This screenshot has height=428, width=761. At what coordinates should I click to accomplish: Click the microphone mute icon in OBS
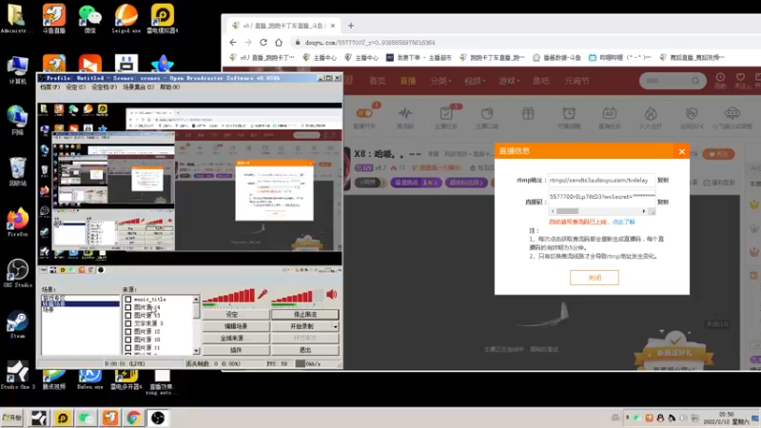tap(263, 294)
